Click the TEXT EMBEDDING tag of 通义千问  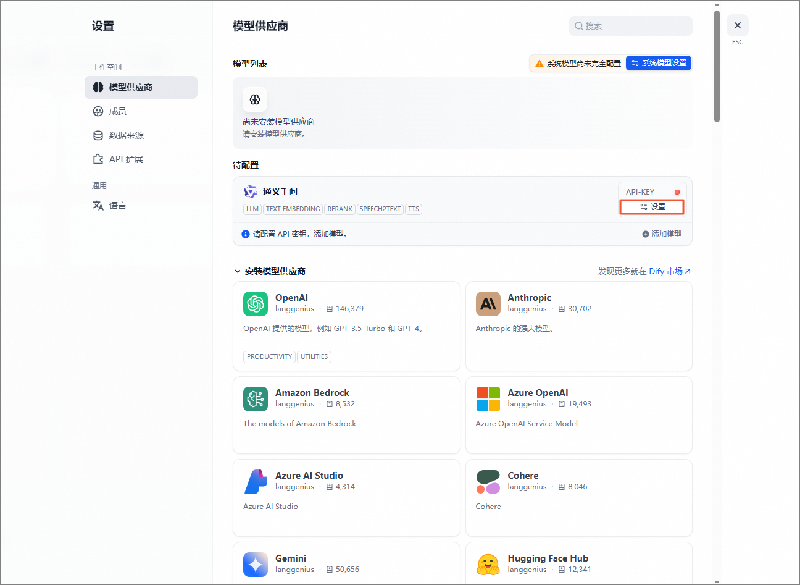click(293, 209)
